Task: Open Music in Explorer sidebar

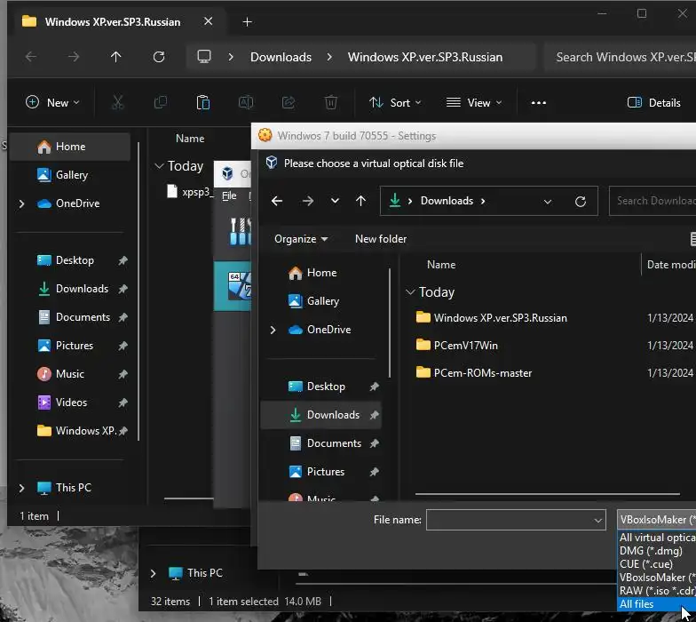Action: pos(69,374)
